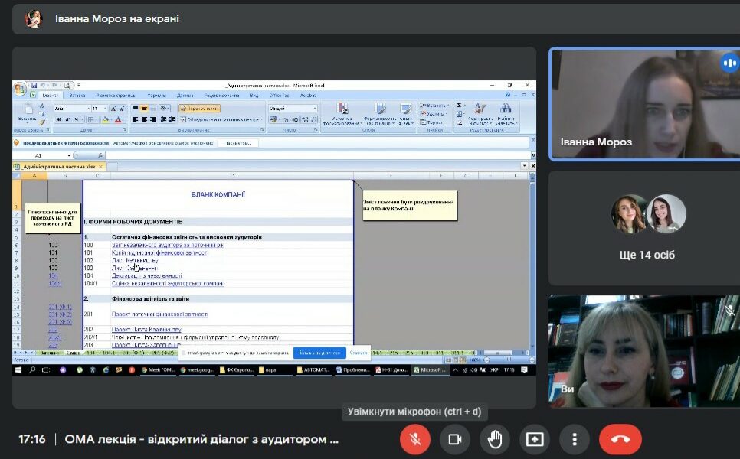Click the Excel Office button

(20, 88)
